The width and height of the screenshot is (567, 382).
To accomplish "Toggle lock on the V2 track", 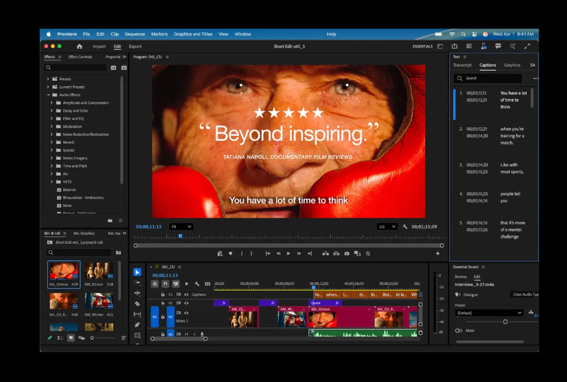I will pos(163,303).
